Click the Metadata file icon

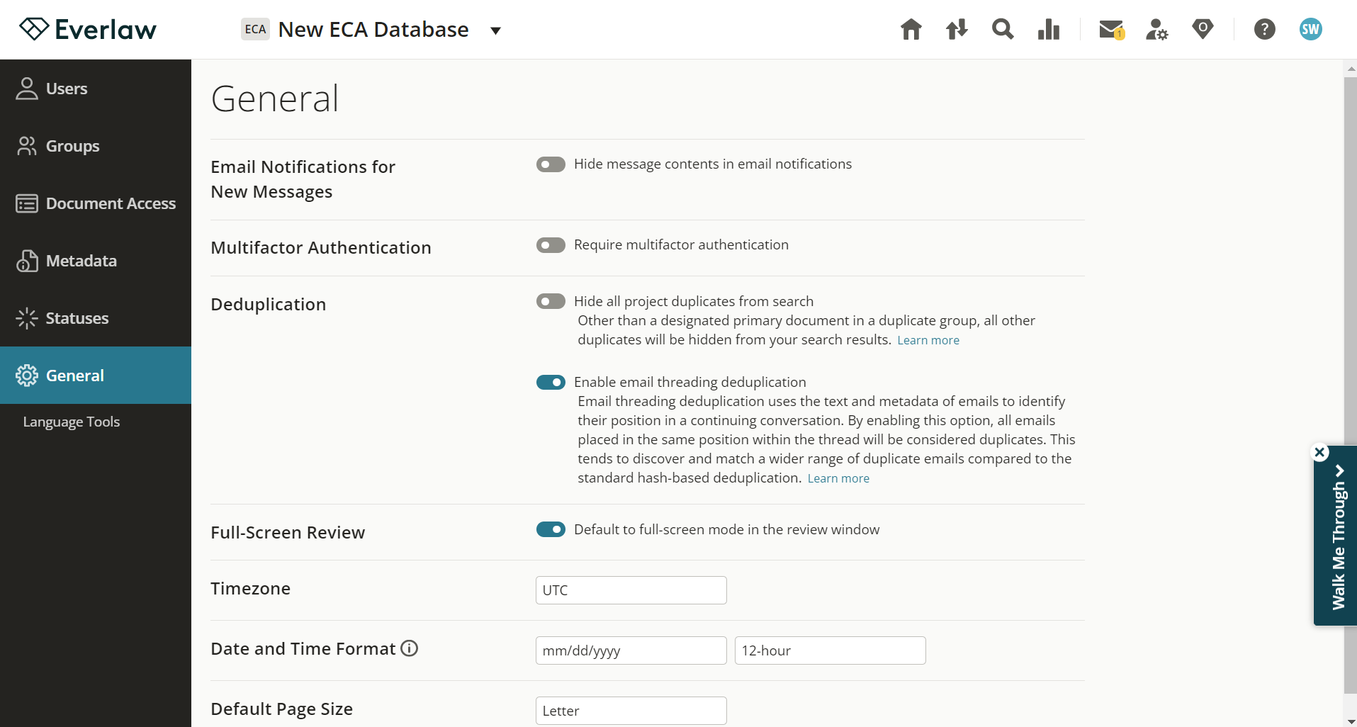(x=27, y=261)
